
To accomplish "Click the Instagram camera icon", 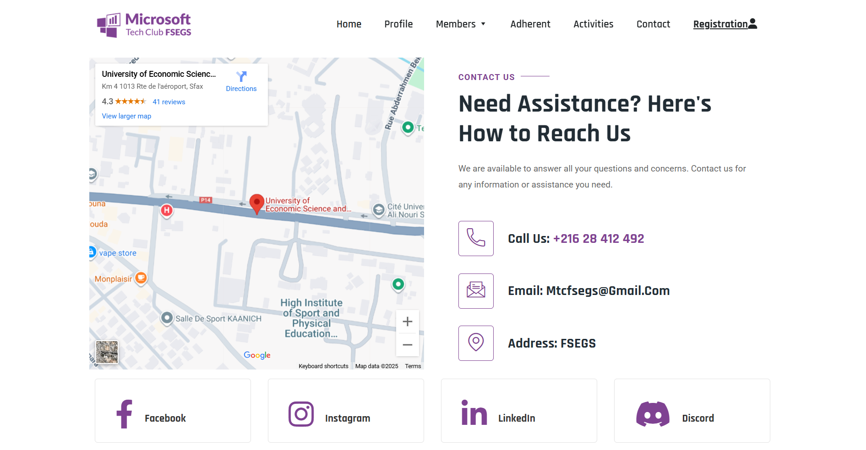I will coord(301,414).
